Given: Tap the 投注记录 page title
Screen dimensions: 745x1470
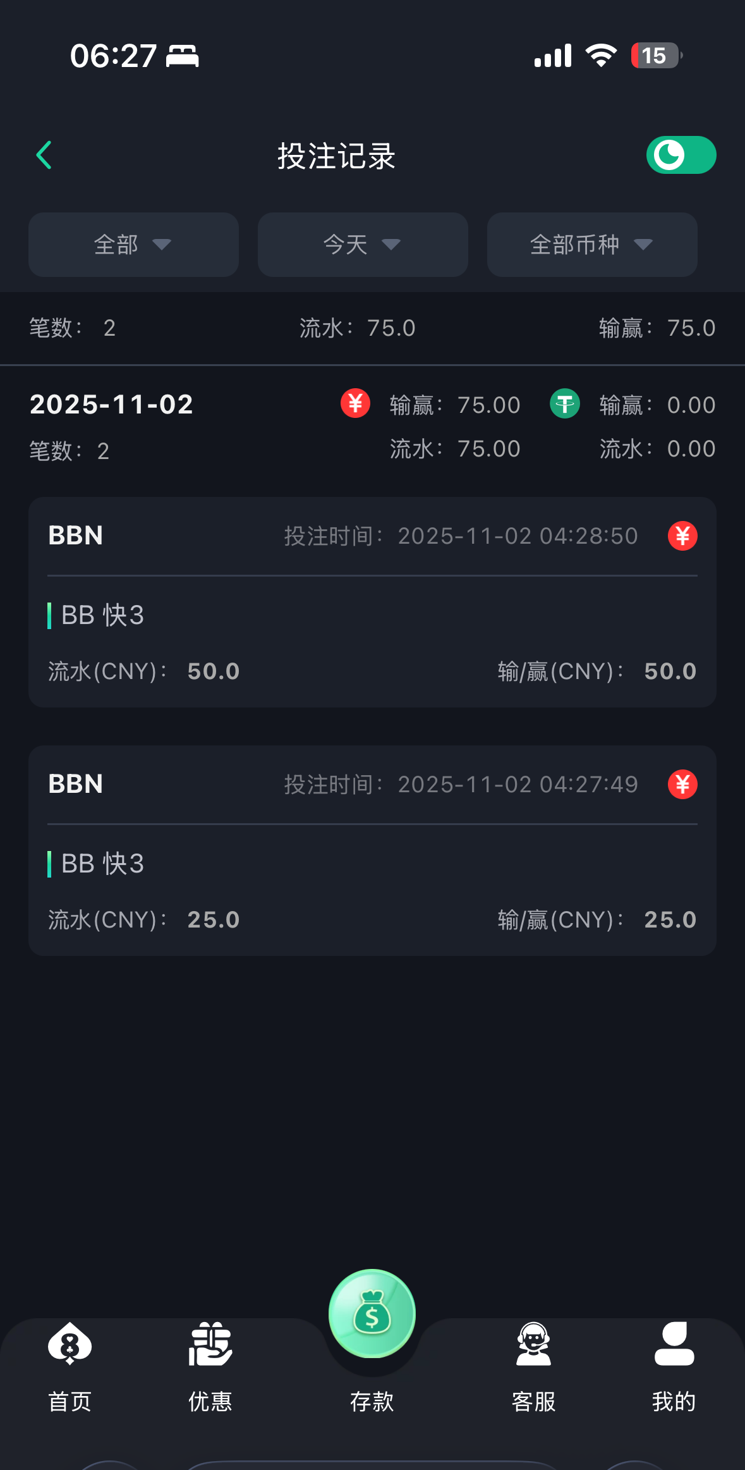Looking at the screenshot, I should click(337, 156).
